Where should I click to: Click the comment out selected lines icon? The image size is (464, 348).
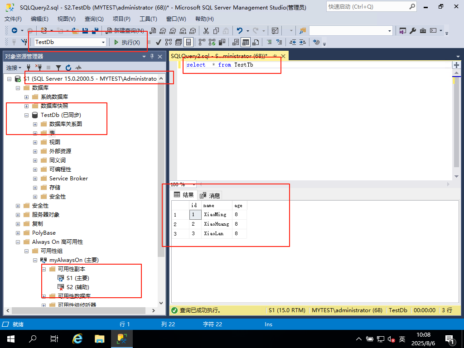269,42
